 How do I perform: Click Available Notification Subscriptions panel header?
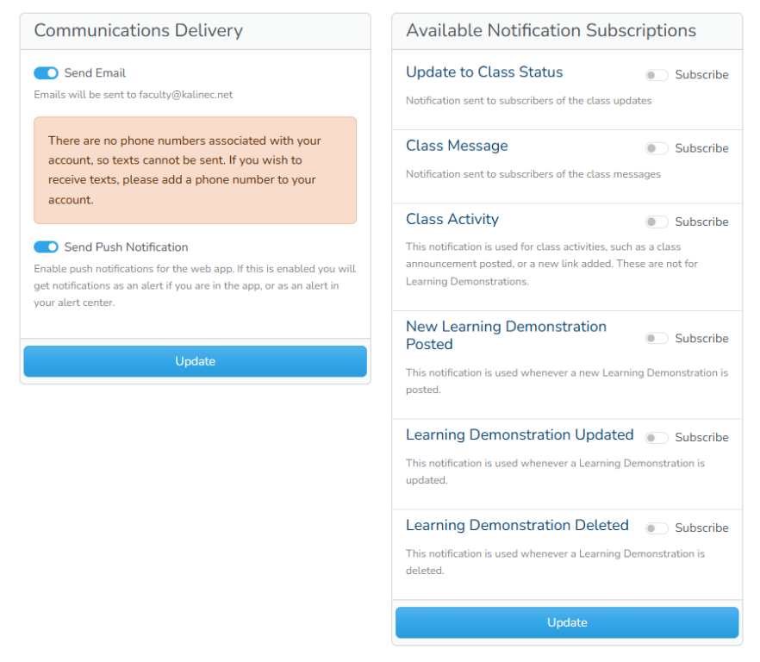pyautogui.click(x=551, y=31)
